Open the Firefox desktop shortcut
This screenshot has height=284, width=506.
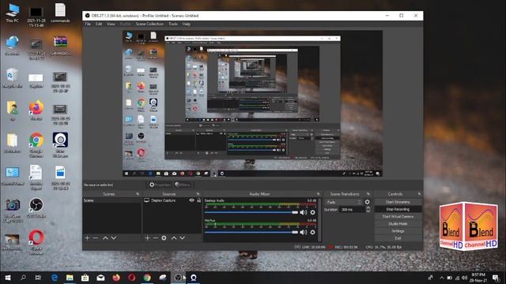[36, 110]
